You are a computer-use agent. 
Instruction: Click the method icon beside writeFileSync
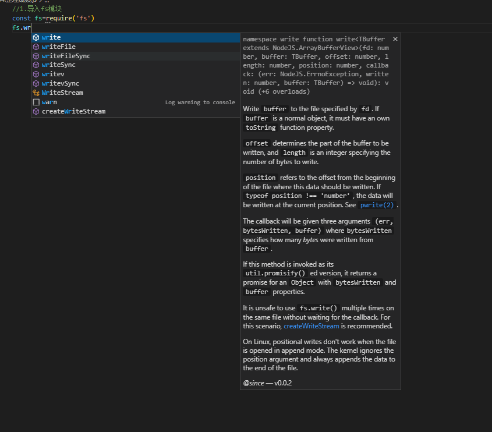pos(36,56)
